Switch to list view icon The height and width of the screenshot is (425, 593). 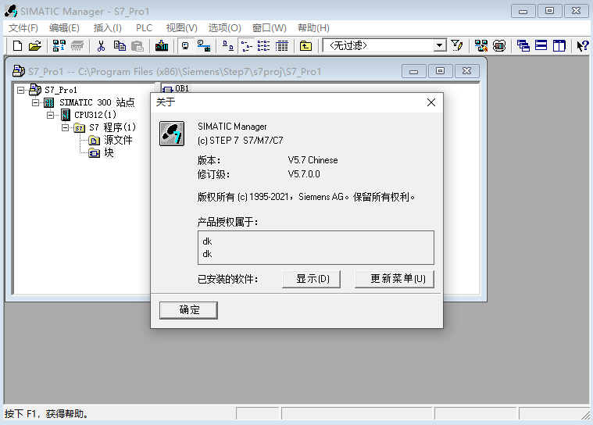263,46
